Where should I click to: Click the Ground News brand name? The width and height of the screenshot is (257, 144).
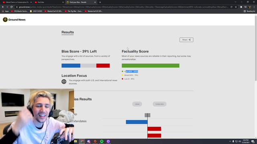pyautogui.click(x=17, y=20)
